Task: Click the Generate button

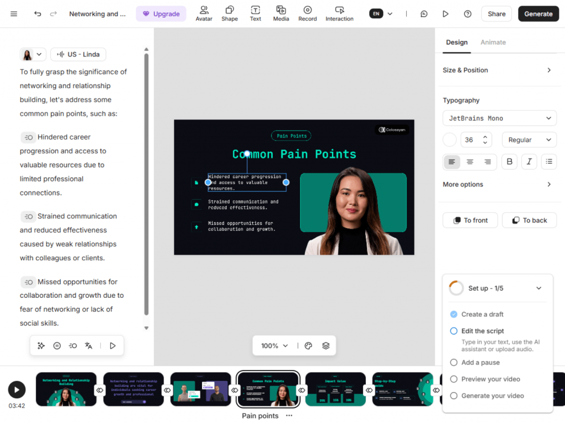Action: (x=539, y=14)
